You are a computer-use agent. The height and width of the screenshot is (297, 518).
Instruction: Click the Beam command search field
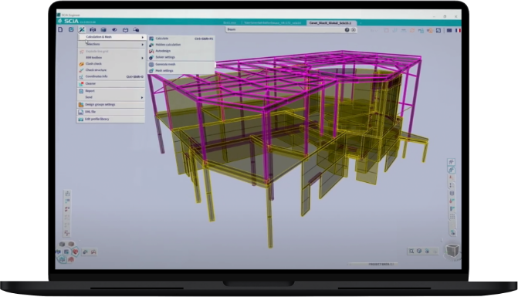(x=284, y=29)
